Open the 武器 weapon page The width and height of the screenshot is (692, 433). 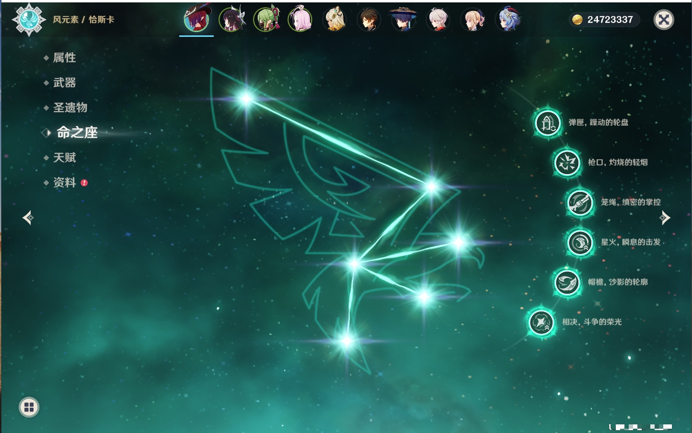(x=64, y=83)
